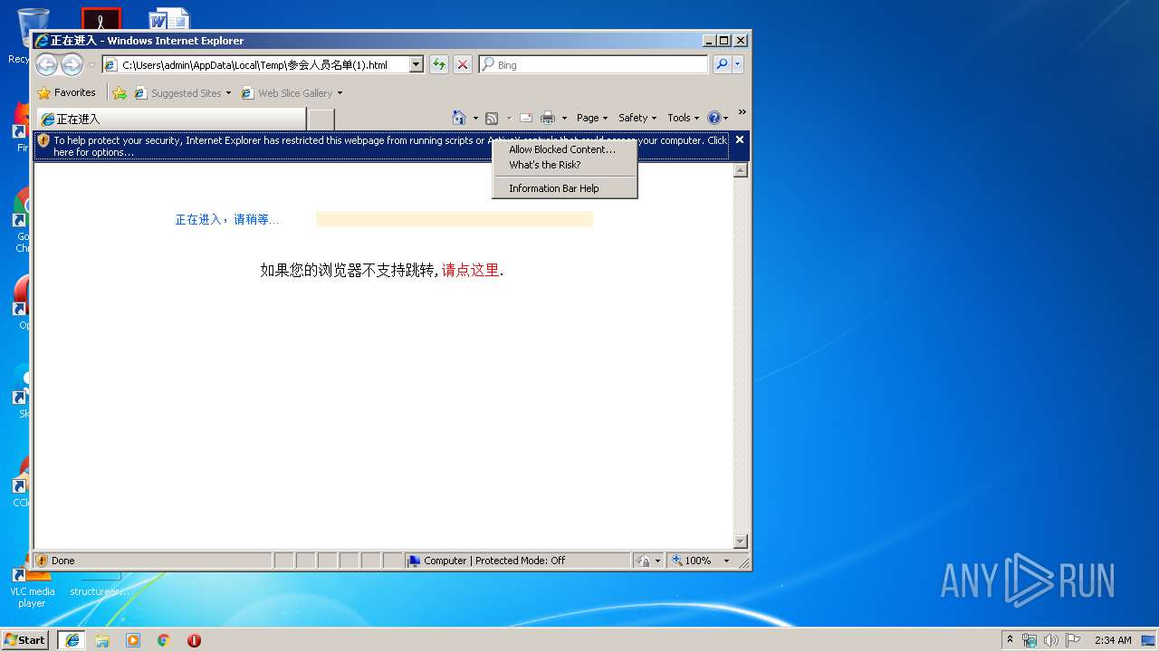Open the Suggested Sites link

tap(182, 92)
